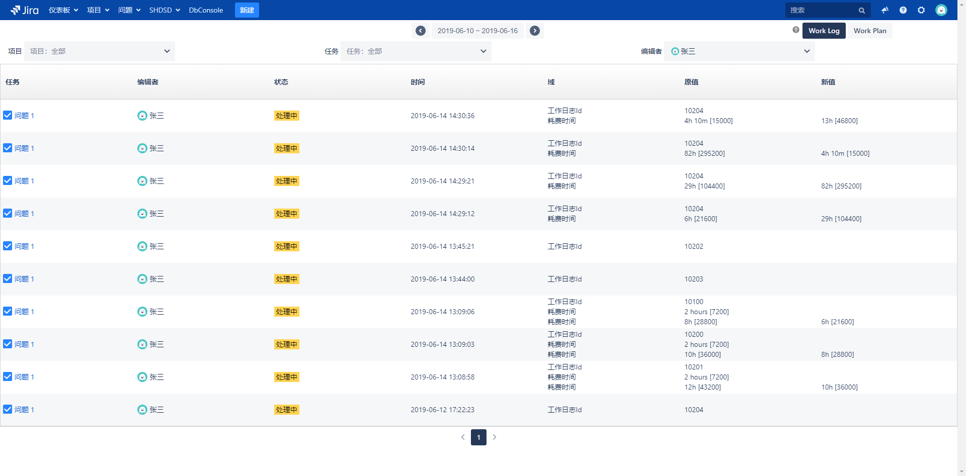Expand the 项目 filter dropdown
This screenshot has height=476, width=966.
(100, 51)
